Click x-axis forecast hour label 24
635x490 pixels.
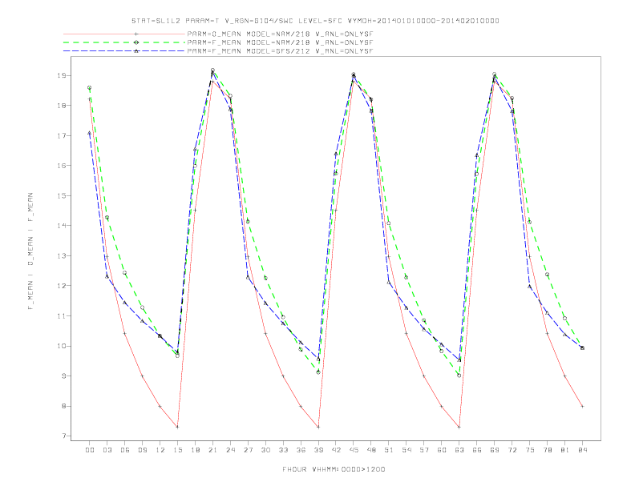tap(230, 450)
